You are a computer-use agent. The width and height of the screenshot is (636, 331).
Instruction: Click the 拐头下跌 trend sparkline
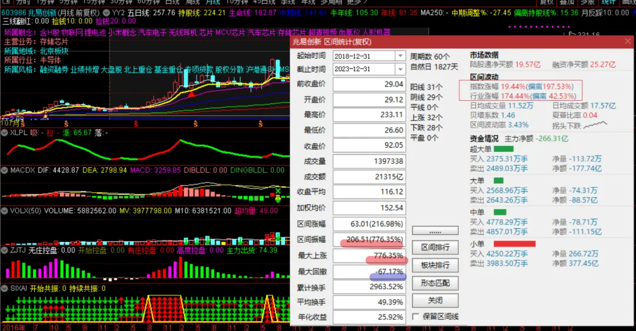point(595,125)
